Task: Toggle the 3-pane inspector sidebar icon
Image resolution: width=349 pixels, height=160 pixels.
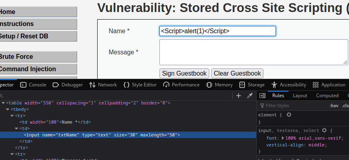Action: pyautogui.click(x=262, y=96)
